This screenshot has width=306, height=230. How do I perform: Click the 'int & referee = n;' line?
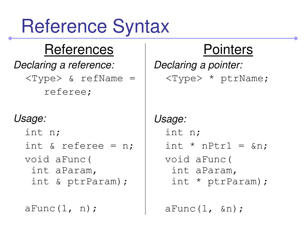(x=79, y=146)
